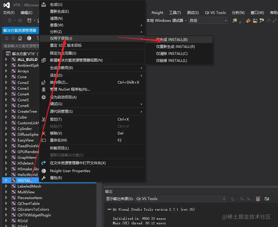Click 输出 panel title
Viewport: 278px width, 227px height.
pyautogui.click(x=109, y=191)
